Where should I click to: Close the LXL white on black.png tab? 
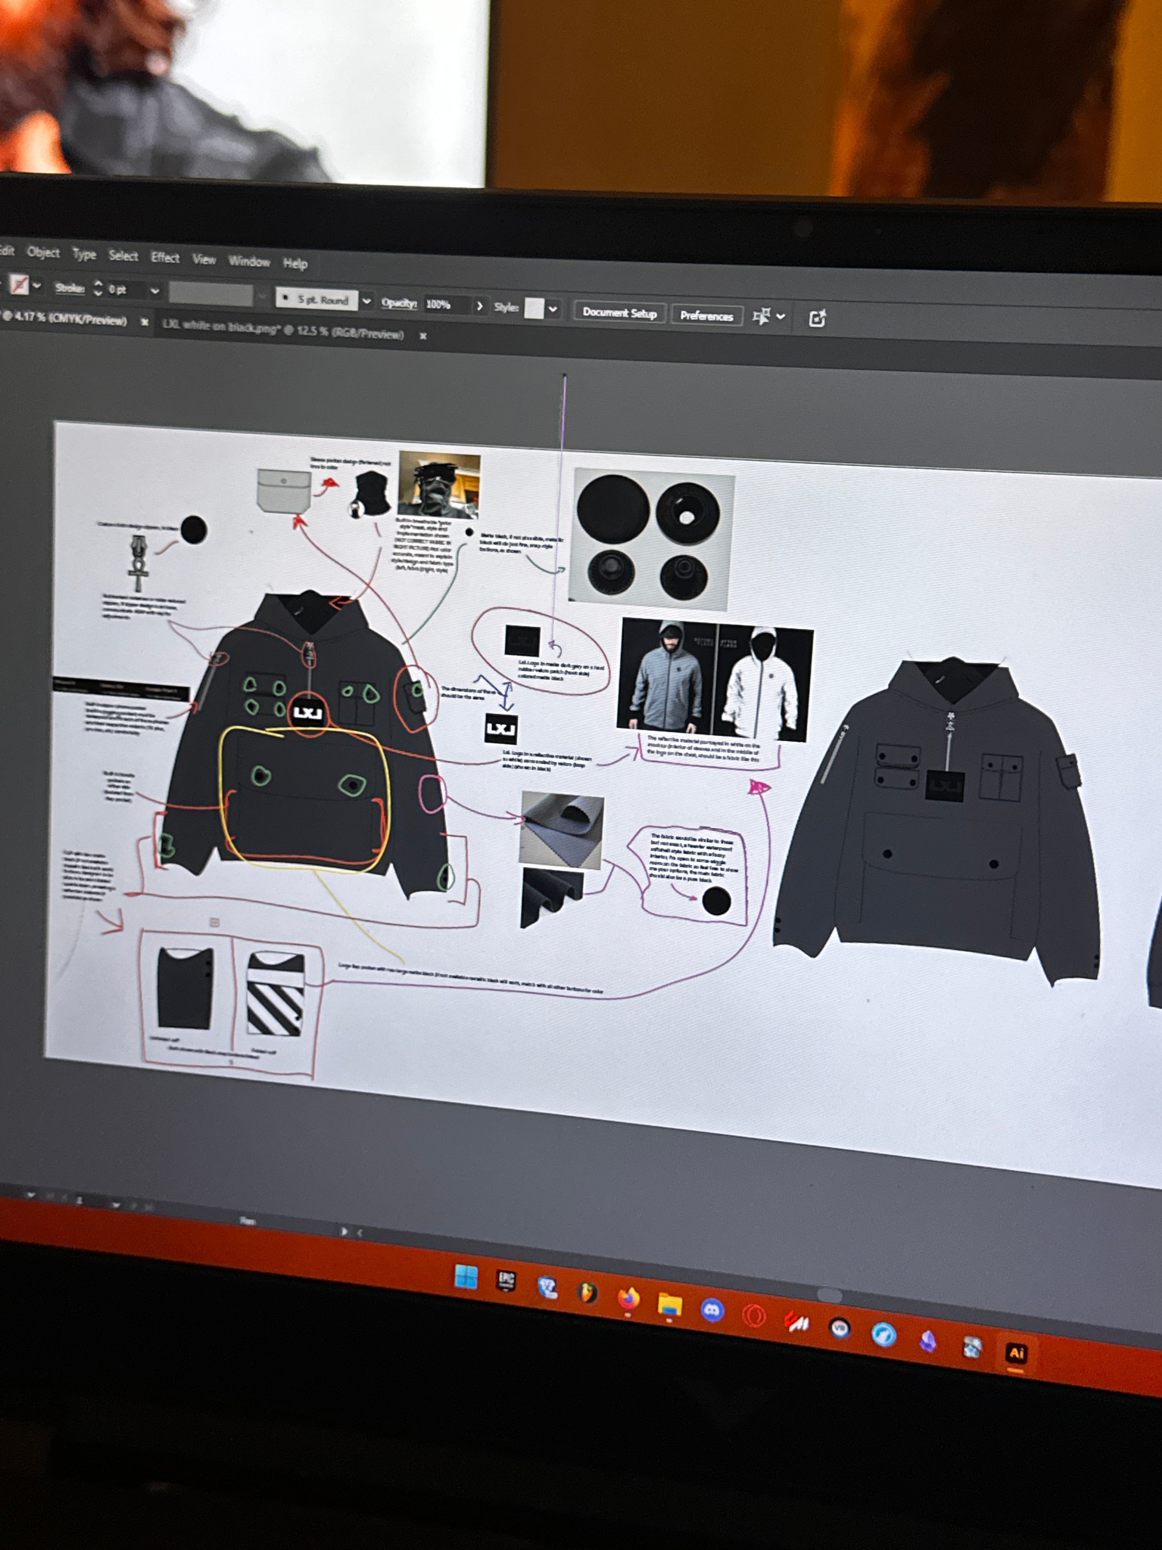pyautogui.click(x=422, y=336)
